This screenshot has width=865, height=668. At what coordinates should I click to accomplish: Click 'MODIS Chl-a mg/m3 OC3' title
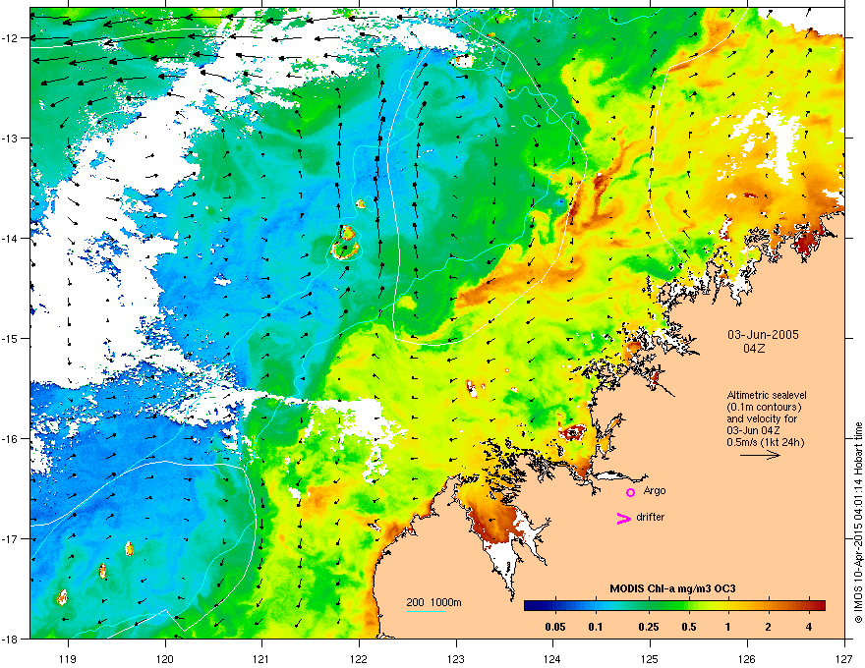[x=672, y=588]
